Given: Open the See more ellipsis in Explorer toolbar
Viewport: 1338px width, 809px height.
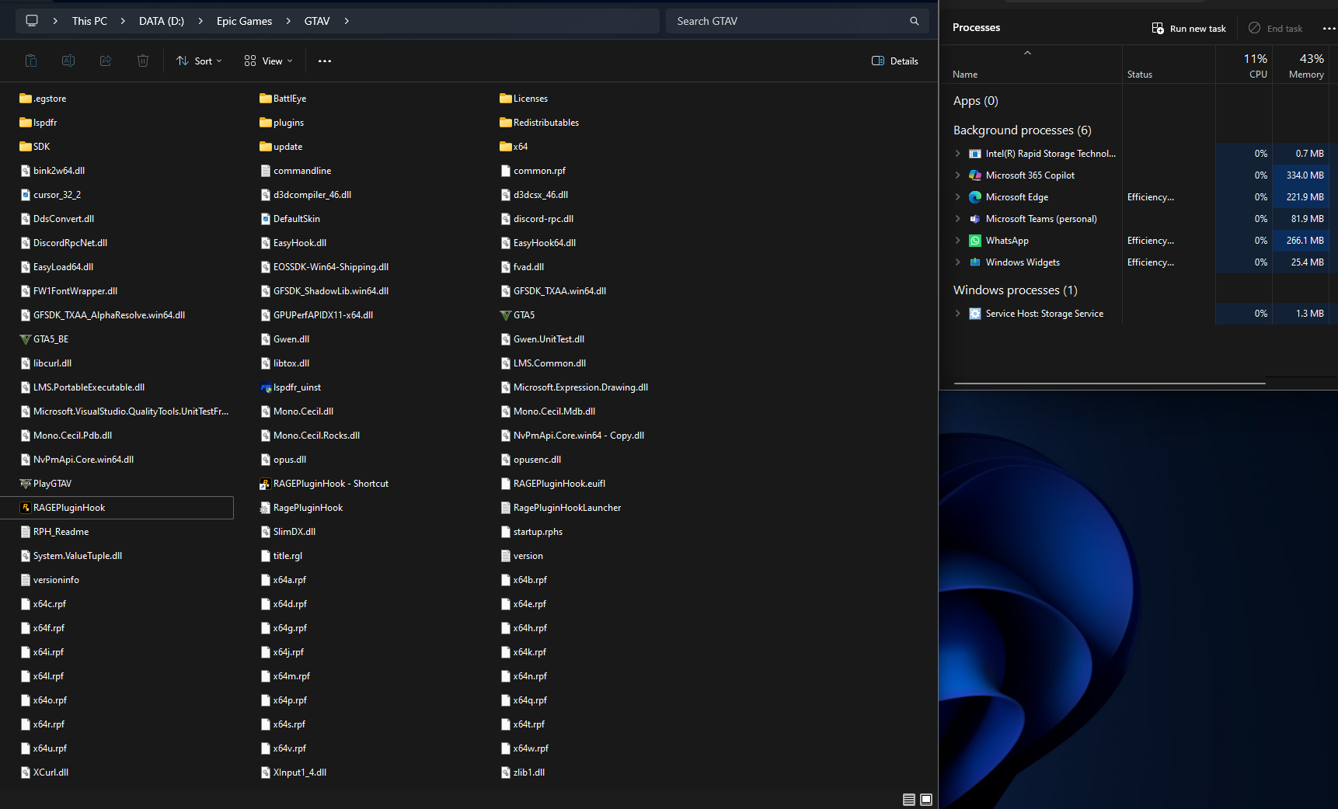Looking at the screenshot, I should [325, 61].
